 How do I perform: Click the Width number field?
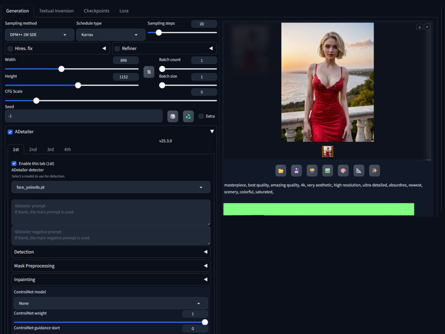(x=126, y=60)
